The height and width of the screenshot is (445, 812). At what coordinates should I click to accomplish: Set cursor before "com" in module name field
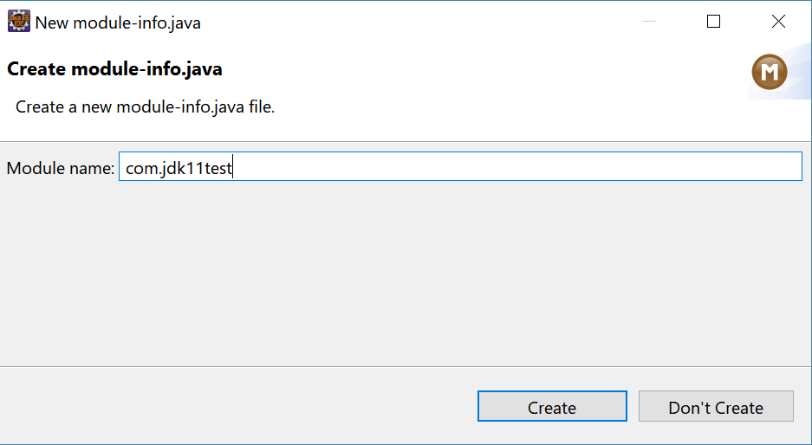[x=126, y=168]
